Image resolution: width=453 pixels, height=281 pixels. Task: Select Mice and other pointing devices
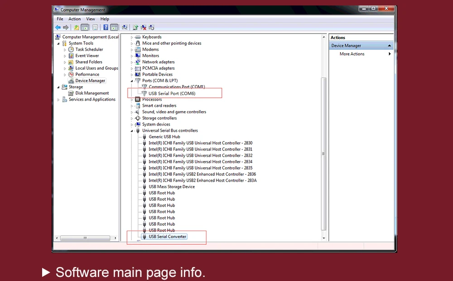click(x=172, y=43)
